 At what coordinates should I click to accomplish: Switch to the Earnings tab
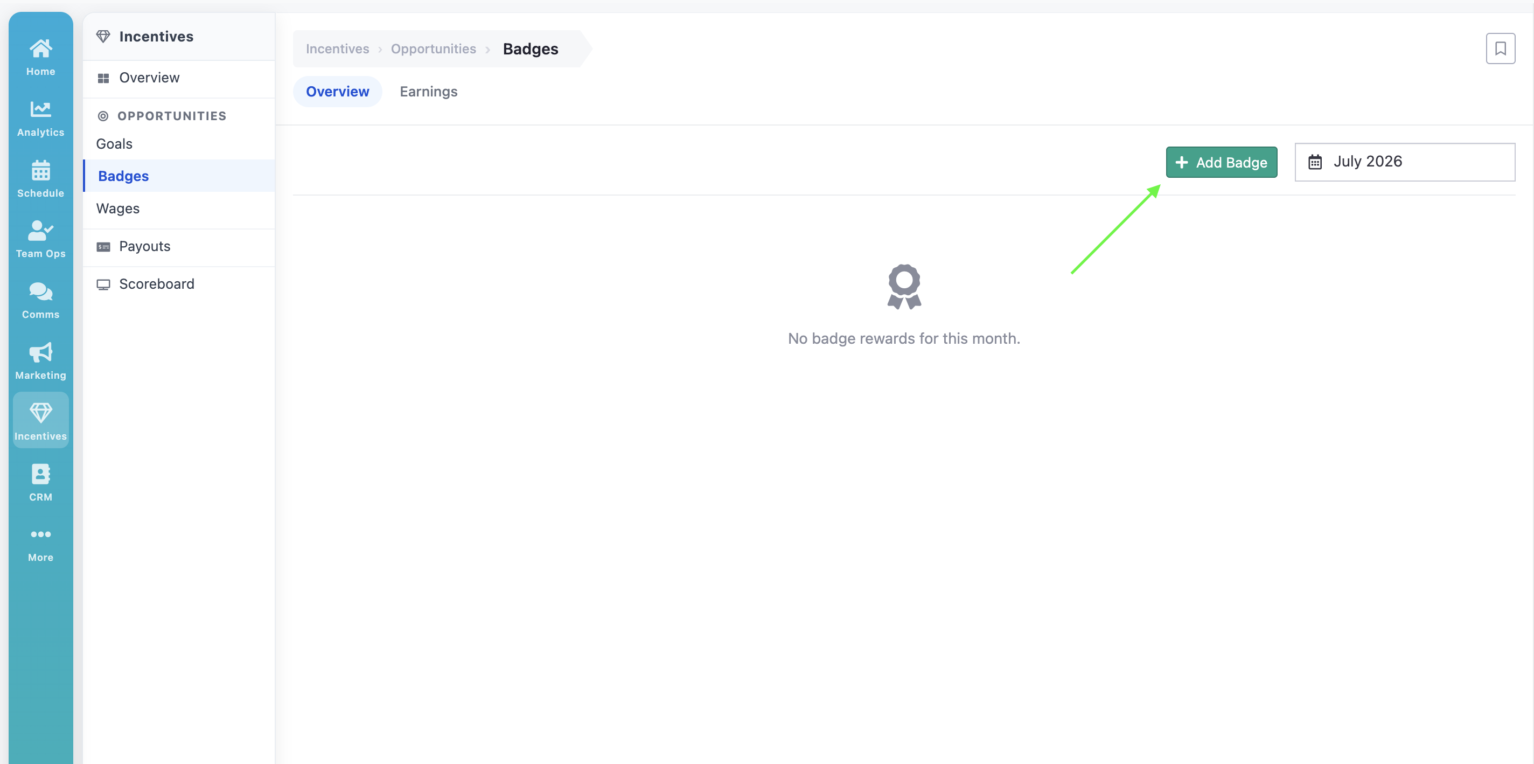pyautogui.click(x=428, y=91)
